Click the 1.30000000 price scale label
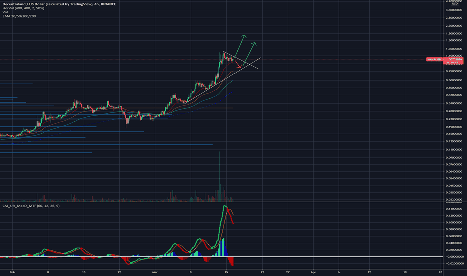 pyautogui.click(x=454, y=49)
